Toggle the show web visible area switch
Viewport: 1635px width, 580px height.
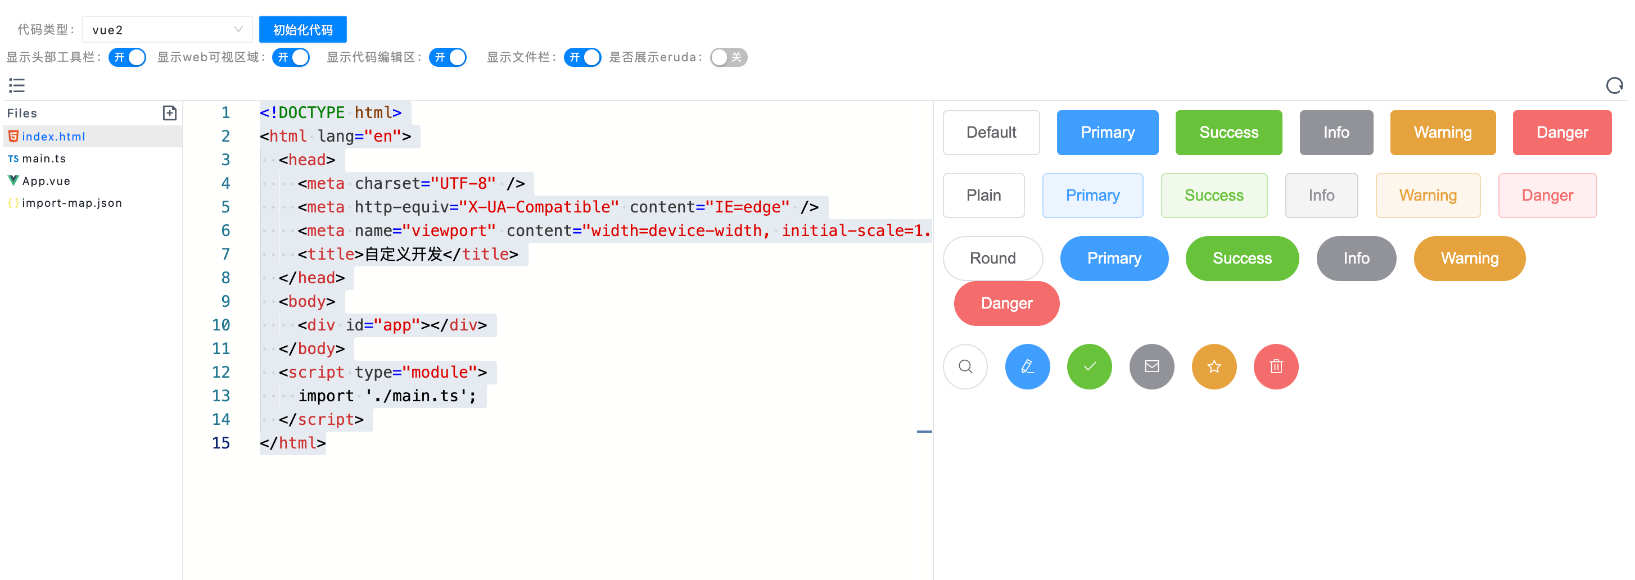coord(291,57)
